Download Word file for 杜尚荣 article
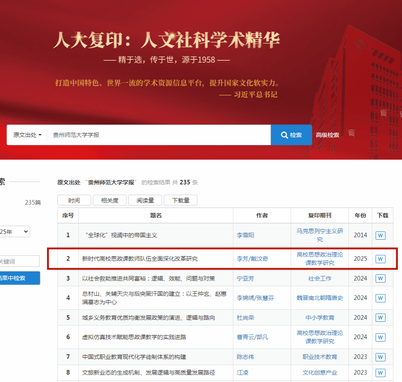The width and height of the screenshot is (402, 382). (x=380, y=318)
